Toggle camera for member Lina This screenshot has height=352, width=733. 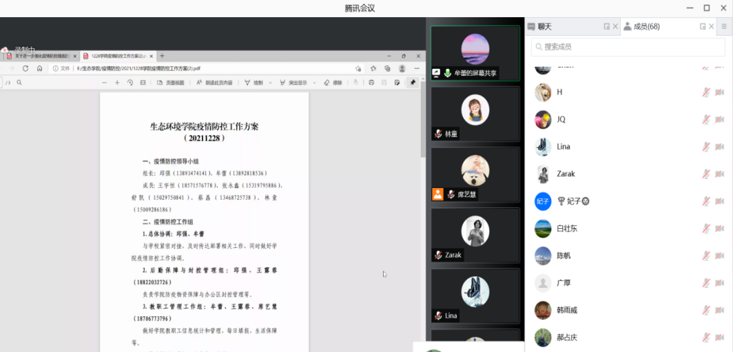720,147
